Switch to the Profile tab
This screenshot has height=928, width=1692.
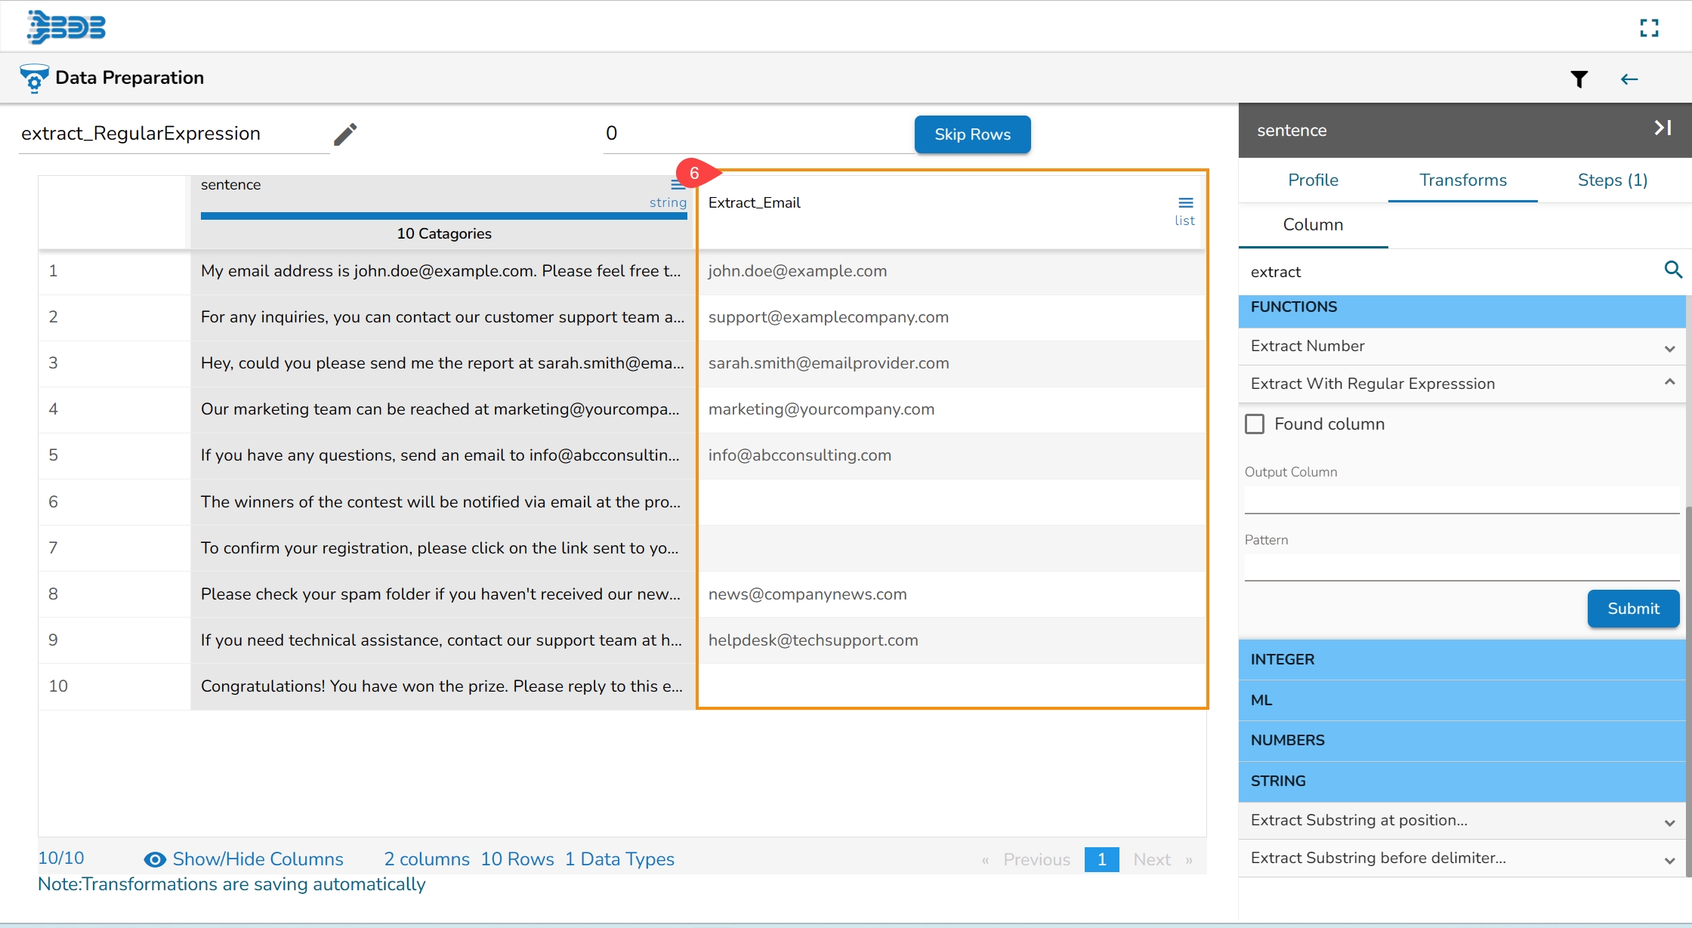click(x=1313, y=180)
